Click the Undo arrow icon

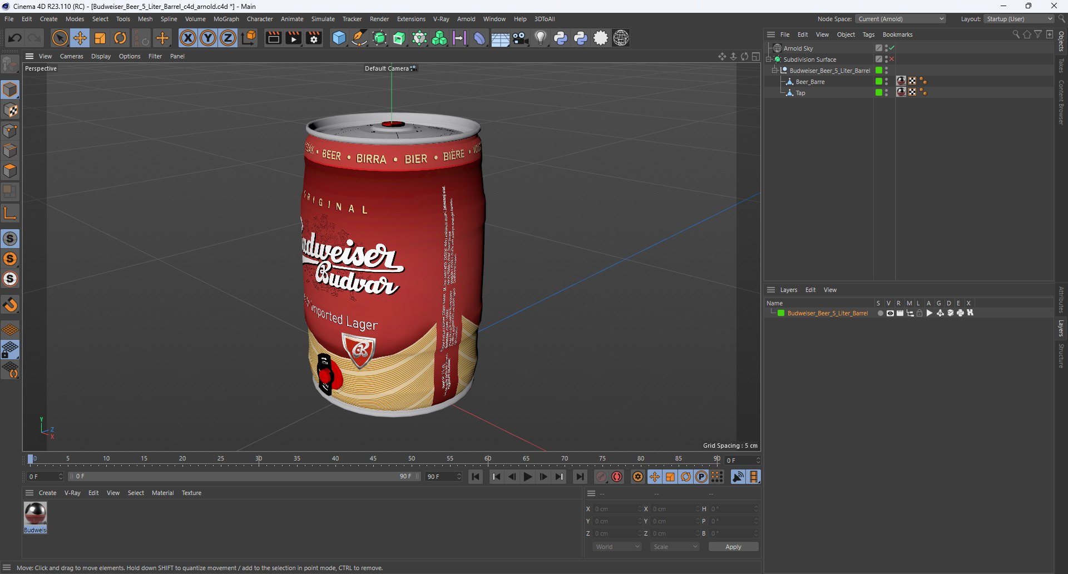pyautogui.click(x=15, y=38)
